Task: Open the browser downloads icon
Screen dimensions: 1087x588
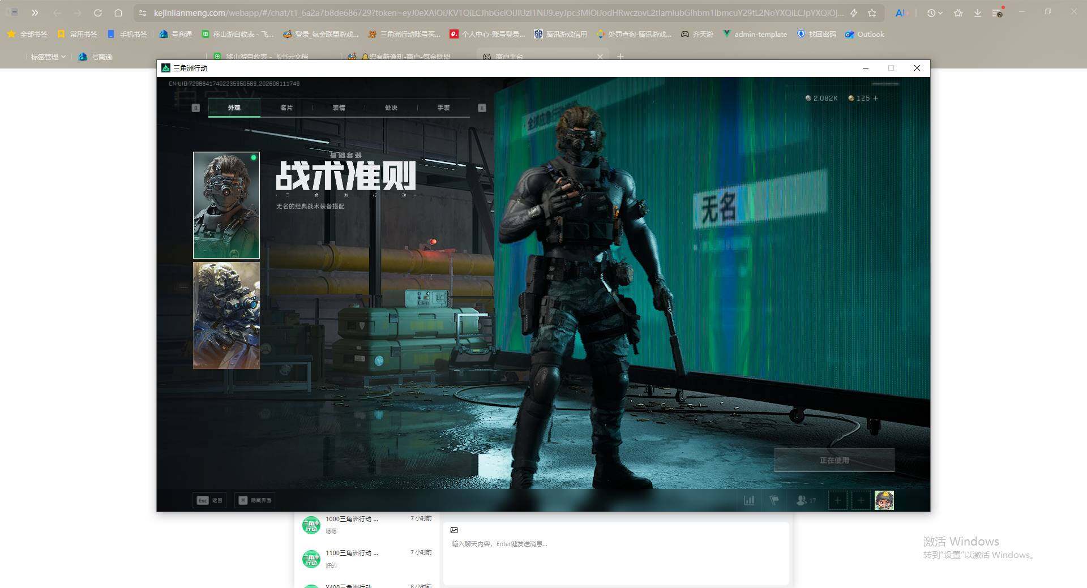Action: coord(978,12)
